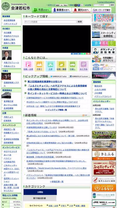This screenshot has height=208, width=117.
Task: Open the 子育てポータルサイト banner
Action: (x=104, y=18)
